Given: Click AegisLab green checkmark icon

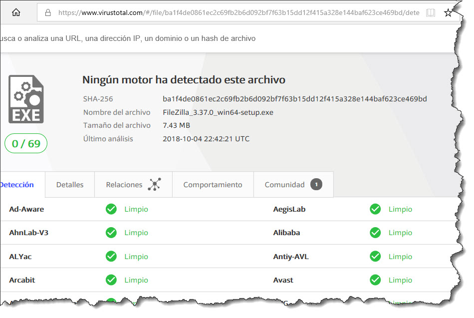Looking at the screenshot, I should coord(375,209).
